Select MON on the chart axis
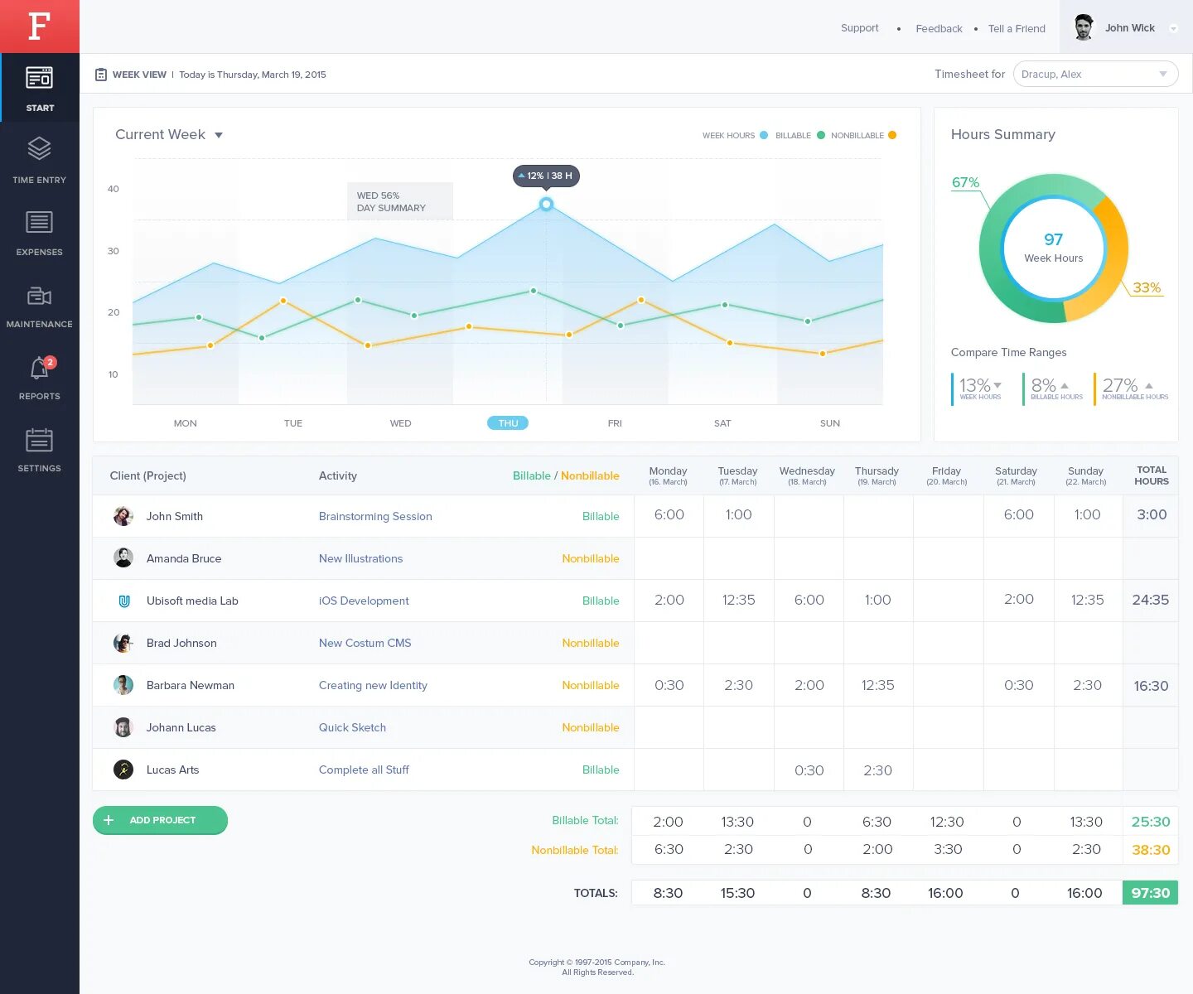 186,423
